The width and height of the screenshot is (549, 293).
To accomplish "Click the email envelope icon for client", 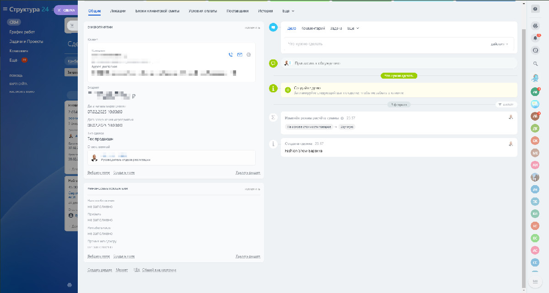I will [x=240, y=55].
